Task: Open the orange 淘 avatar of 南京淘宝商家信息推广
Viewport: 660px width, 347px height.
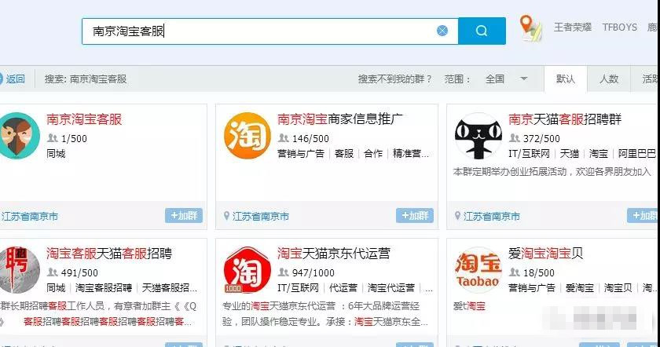Action: click(247, 136)
